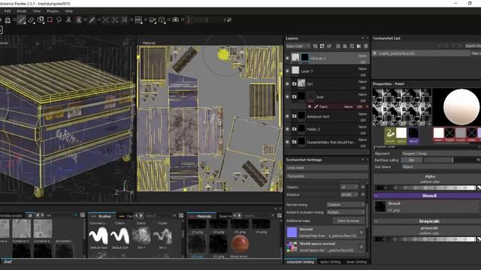This screenshot has height=270, width=481.
Task: Toggle visibility of the Dust folder
Action: coord(287,97)
